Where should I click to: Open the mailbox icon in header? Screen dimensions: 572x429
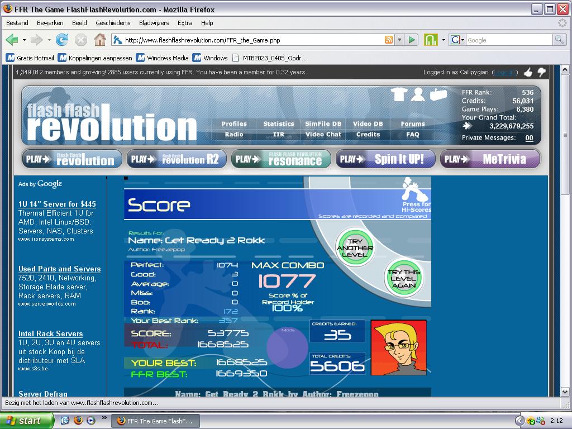[438, 94]
